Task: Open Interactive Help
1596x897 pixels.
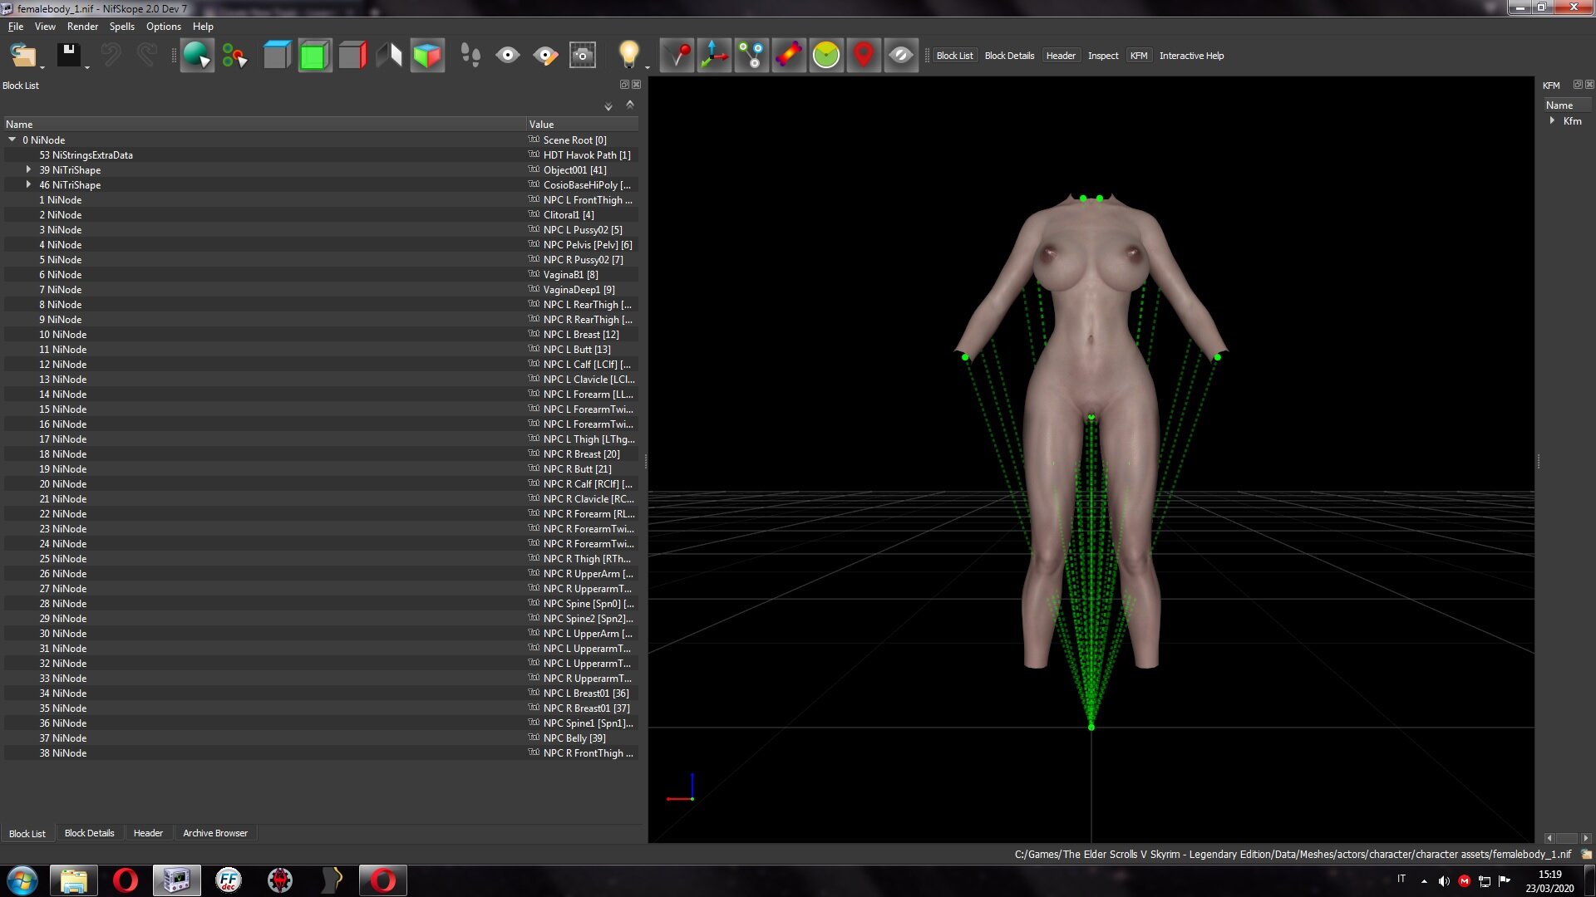Action: [x=1191, y=56]
